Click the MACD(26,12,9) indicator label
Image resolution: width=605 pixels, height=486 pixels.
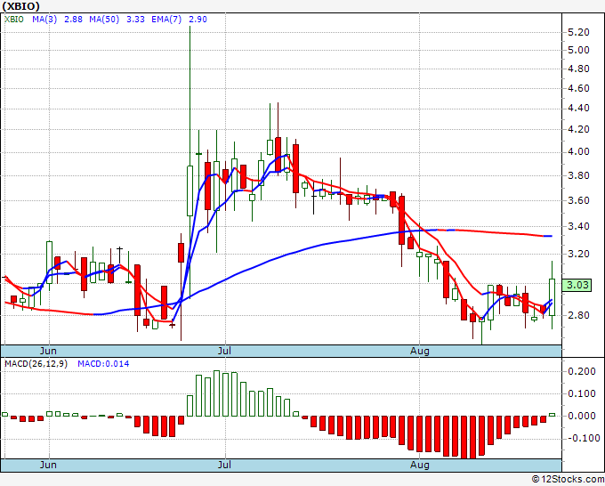click(36, 364)
